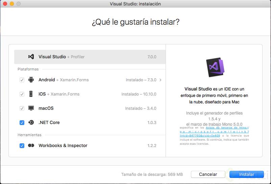Toggle the Android checkbox

pos(22,80)
